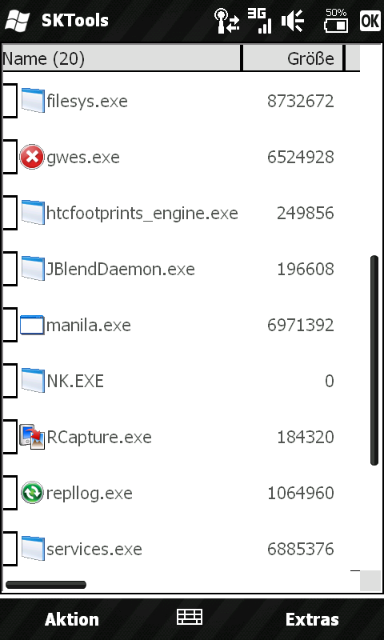The height and width of the screenshot is (640, 384).
Task: Open the on-screen keyboard icon
Action: 190,617
